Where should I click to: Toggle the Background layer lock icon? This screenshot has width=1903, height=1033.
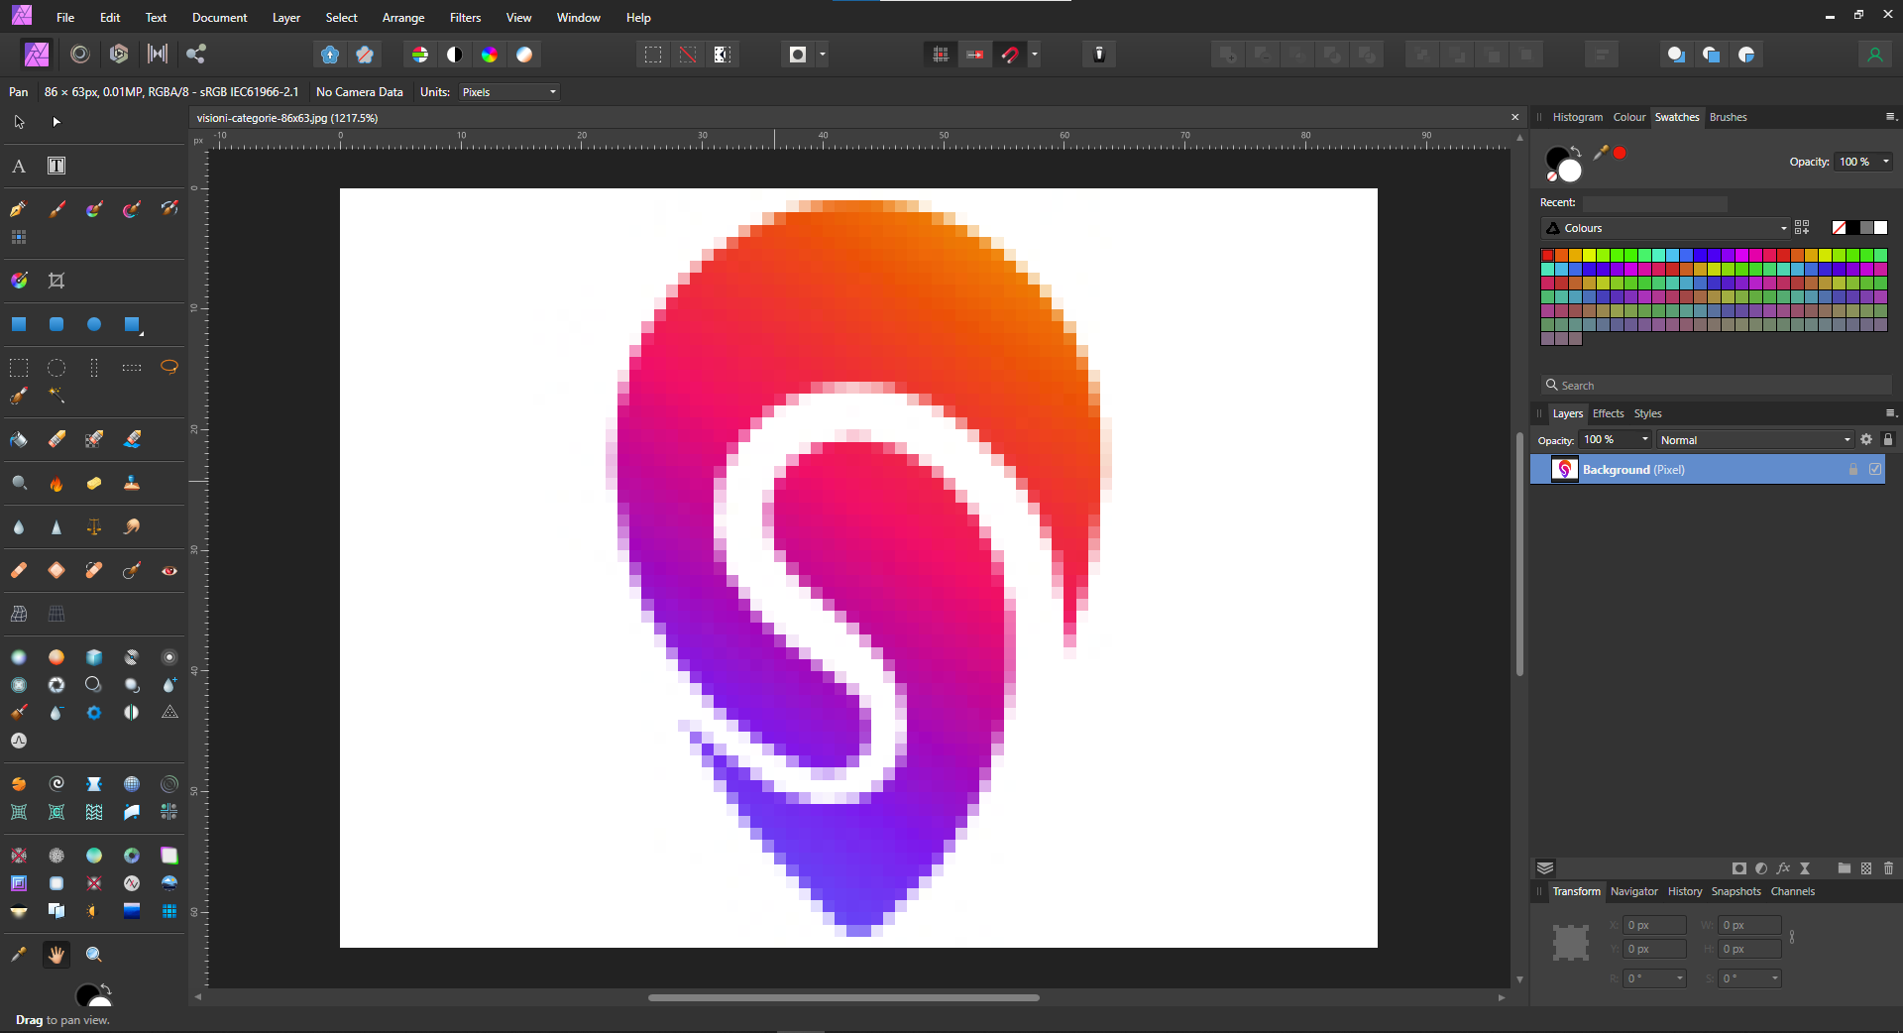[x=1853, y=469]
